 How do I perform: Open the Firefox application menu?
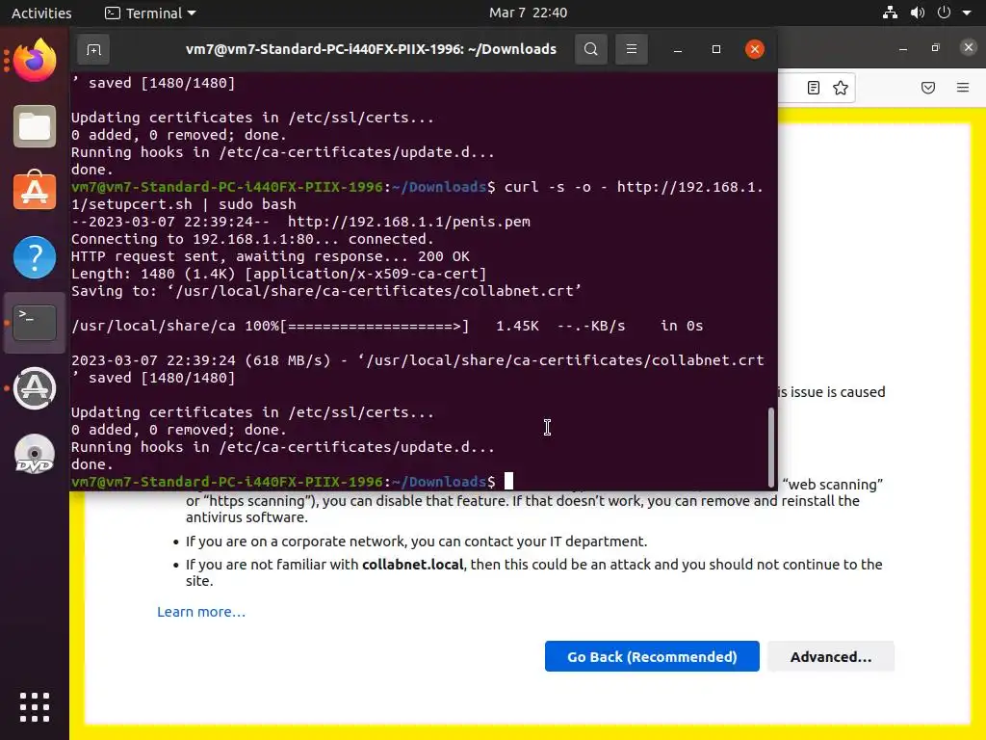(963, 88)
